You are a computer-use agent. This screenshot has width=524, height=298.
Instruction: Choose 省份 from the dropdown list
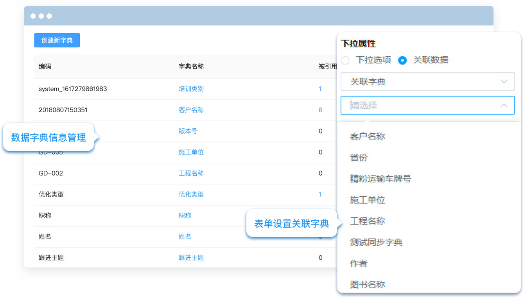359,158
